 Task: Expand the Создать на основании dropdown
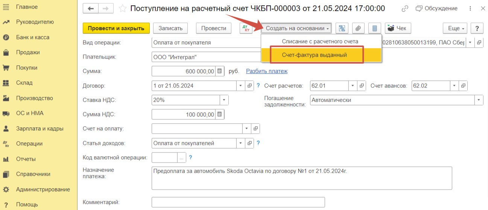296,28
